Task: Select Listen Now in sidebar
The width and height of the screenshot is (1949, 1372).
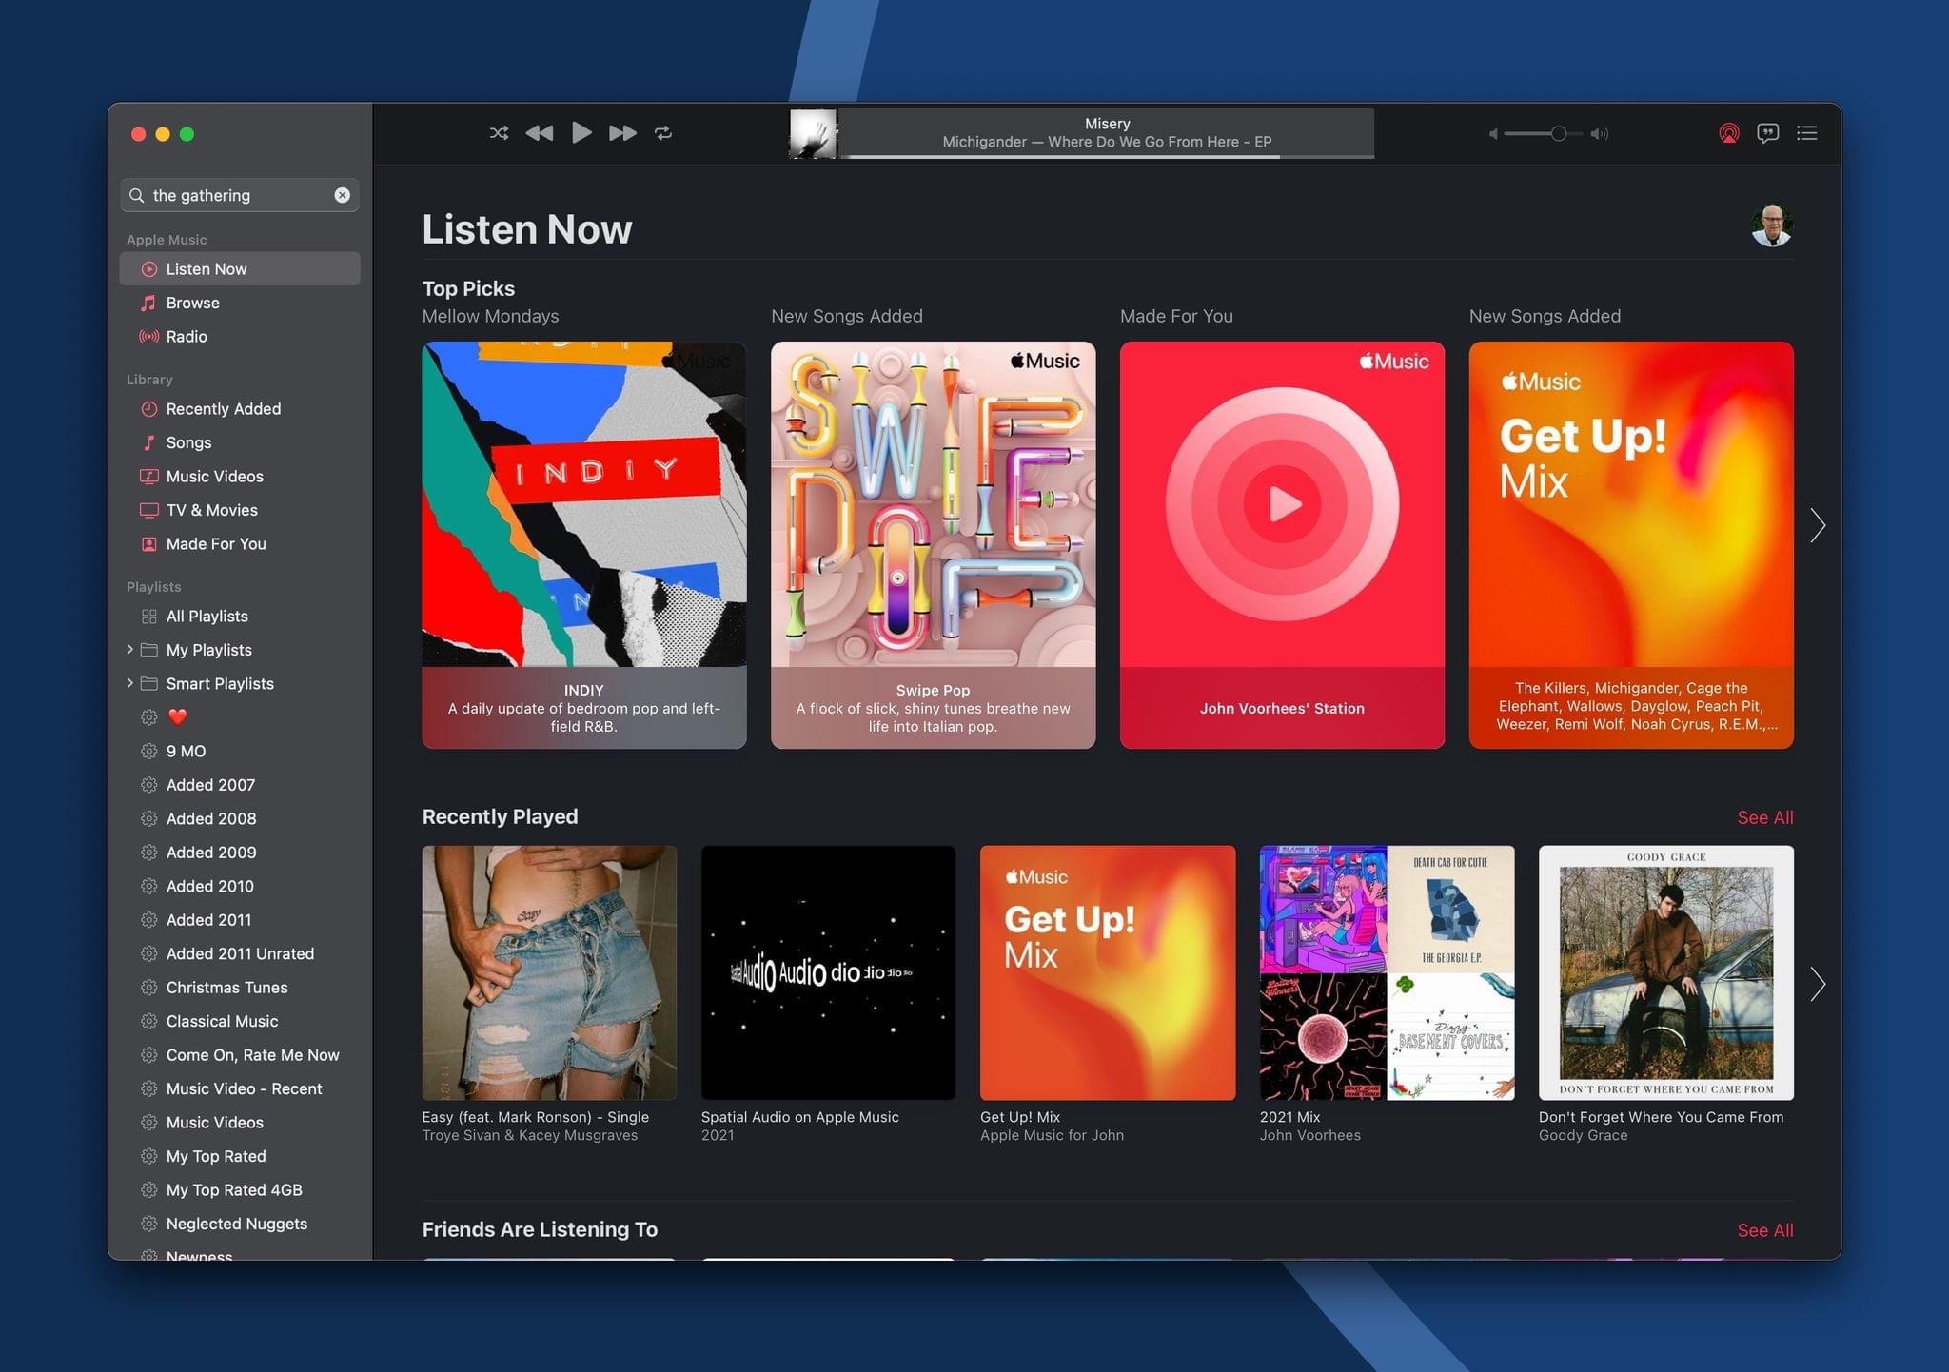Action: pyautogui.click(x=240, y=269)
